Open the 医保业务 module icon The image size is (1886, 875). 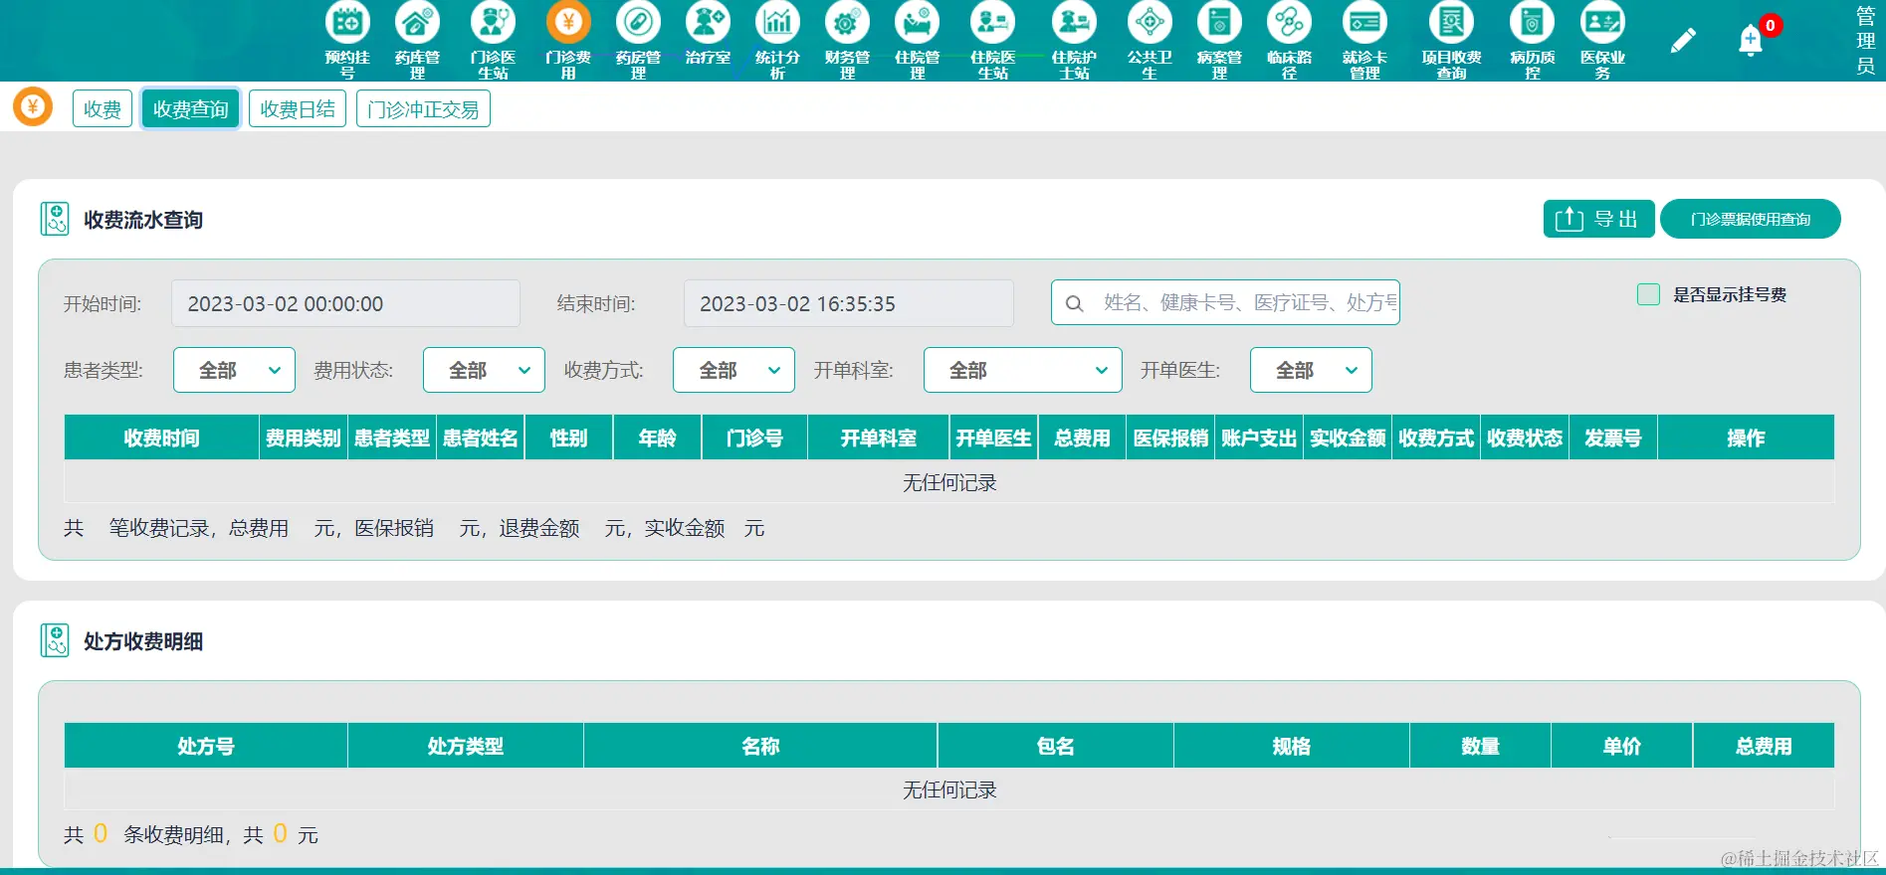1602,22
